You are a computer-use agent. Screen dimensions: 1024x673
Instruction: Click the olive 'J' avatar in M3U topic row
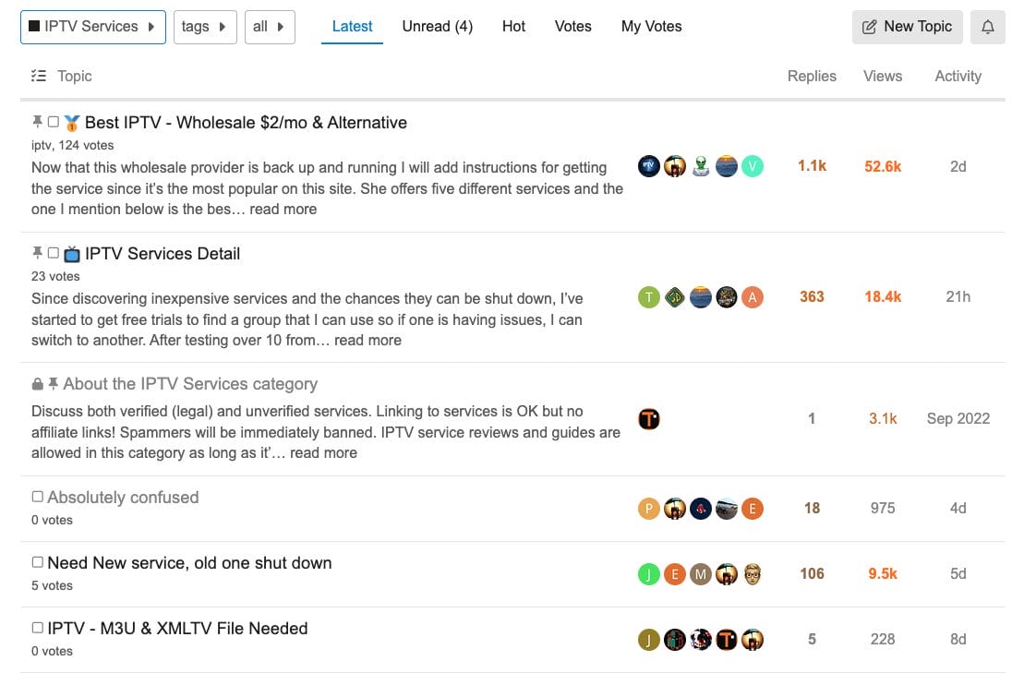coord(649,639)
